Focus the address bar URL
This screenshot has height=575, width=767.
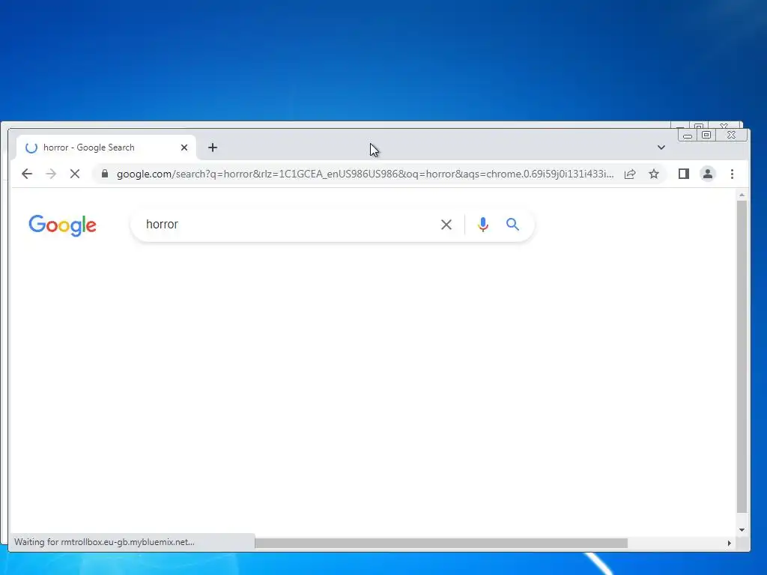point(365,174)
